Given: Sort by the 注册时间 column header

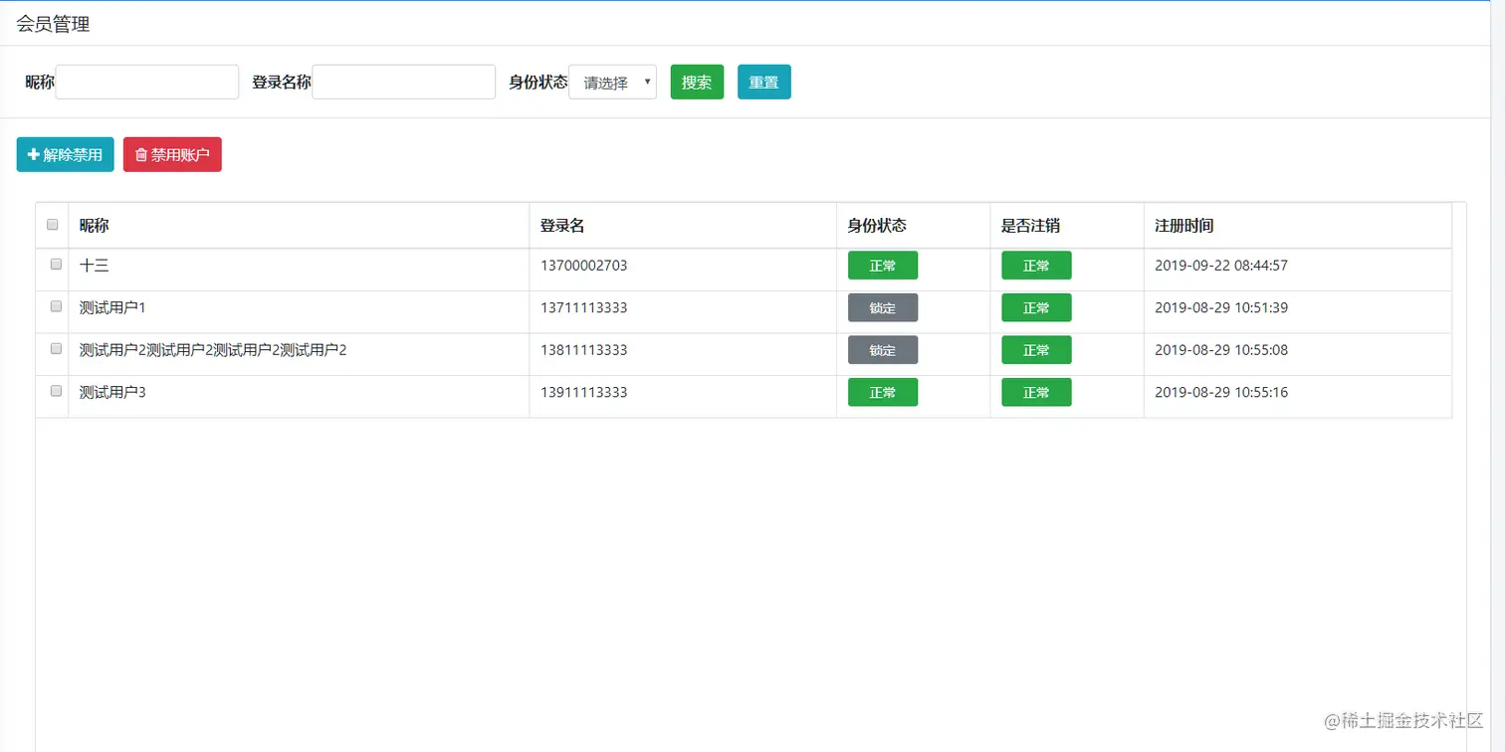Looking at the screenshot, I should [x=1184, y=226].
